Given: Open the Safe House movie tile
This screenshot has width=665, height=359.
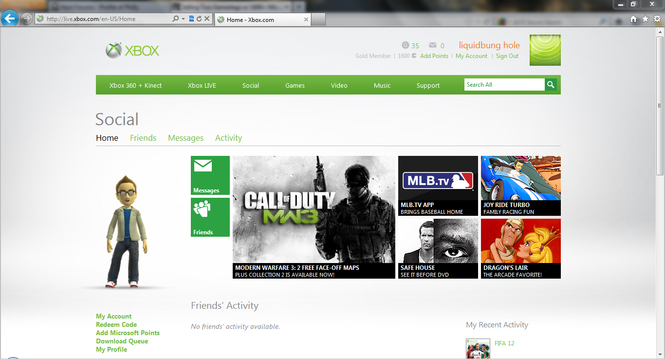Looking at the screenshot, I should click(438, 248).
